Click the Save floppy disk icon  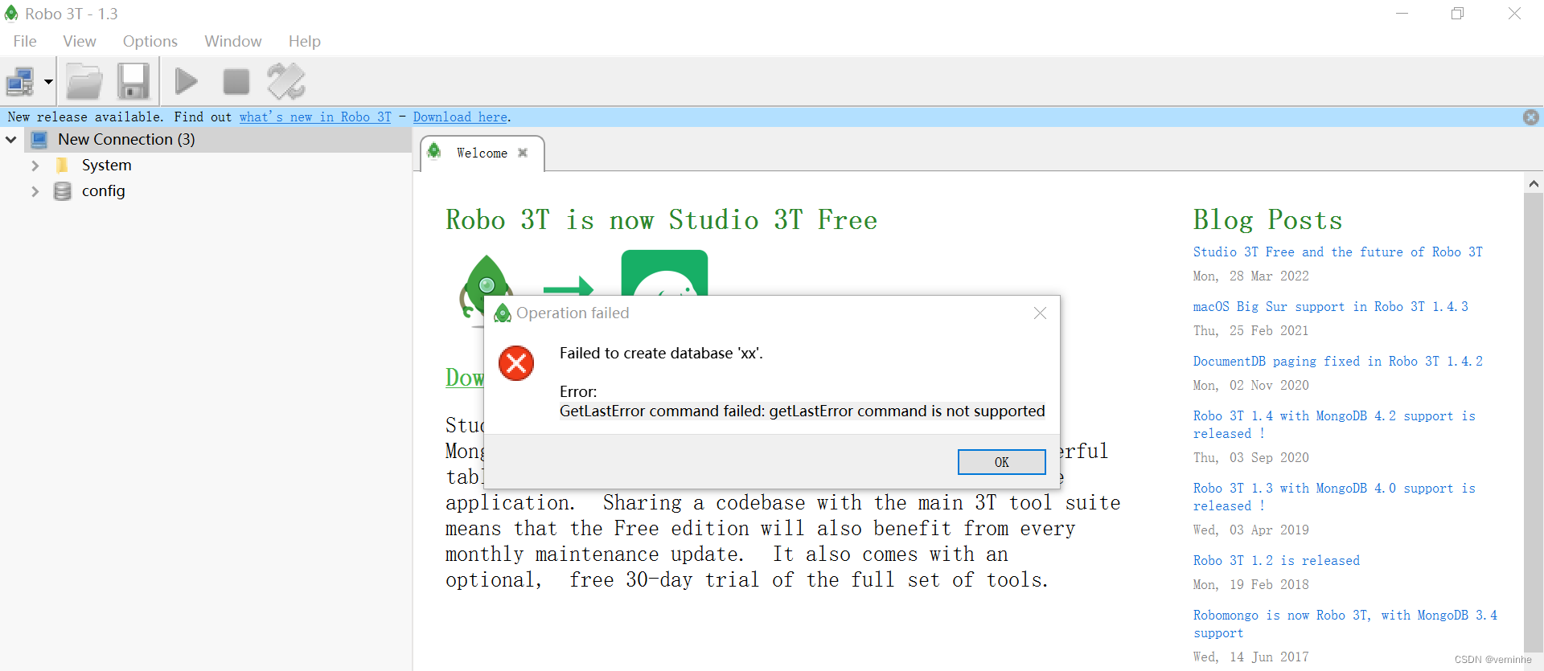tap(133, 81)
